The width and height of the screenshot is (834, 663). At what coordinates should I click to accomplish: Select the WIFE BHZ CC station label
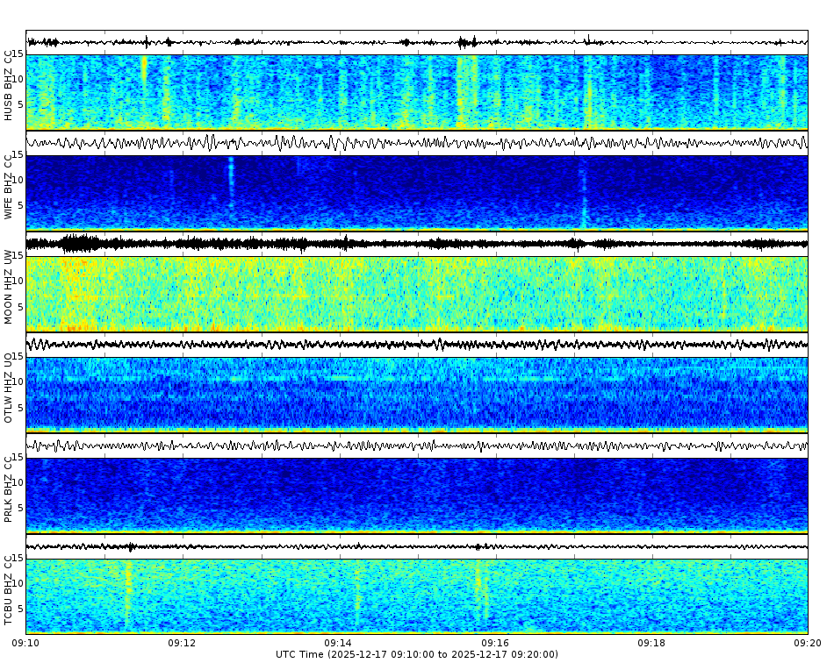point(7,184)
